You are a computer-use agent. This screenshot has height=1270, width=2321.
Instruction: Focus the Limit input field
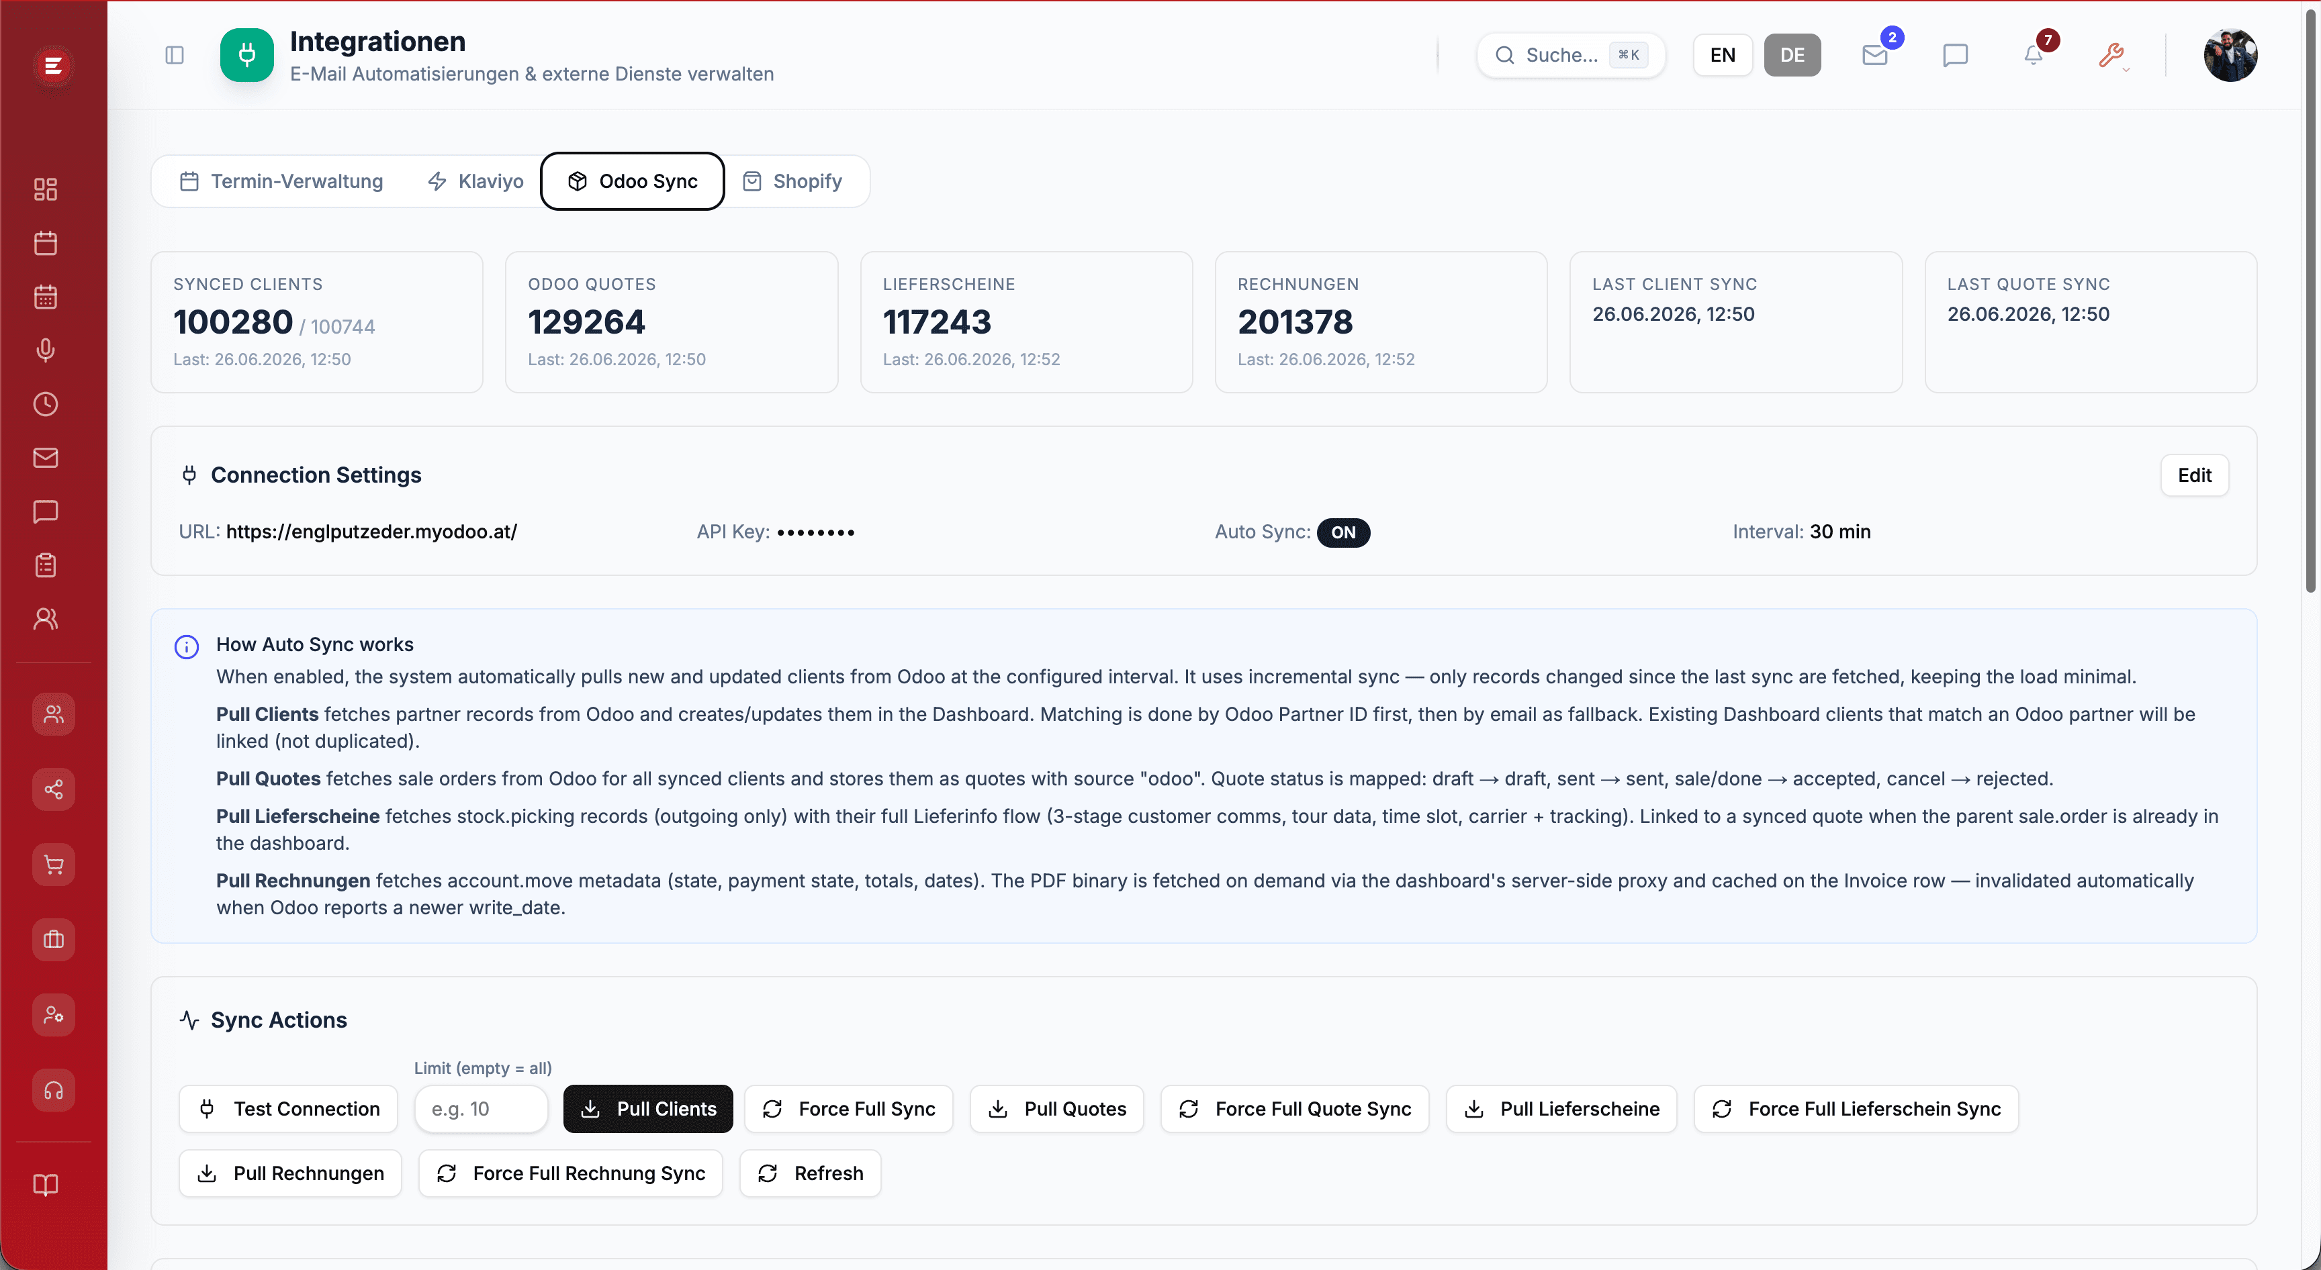click(x=481, y=1109)
